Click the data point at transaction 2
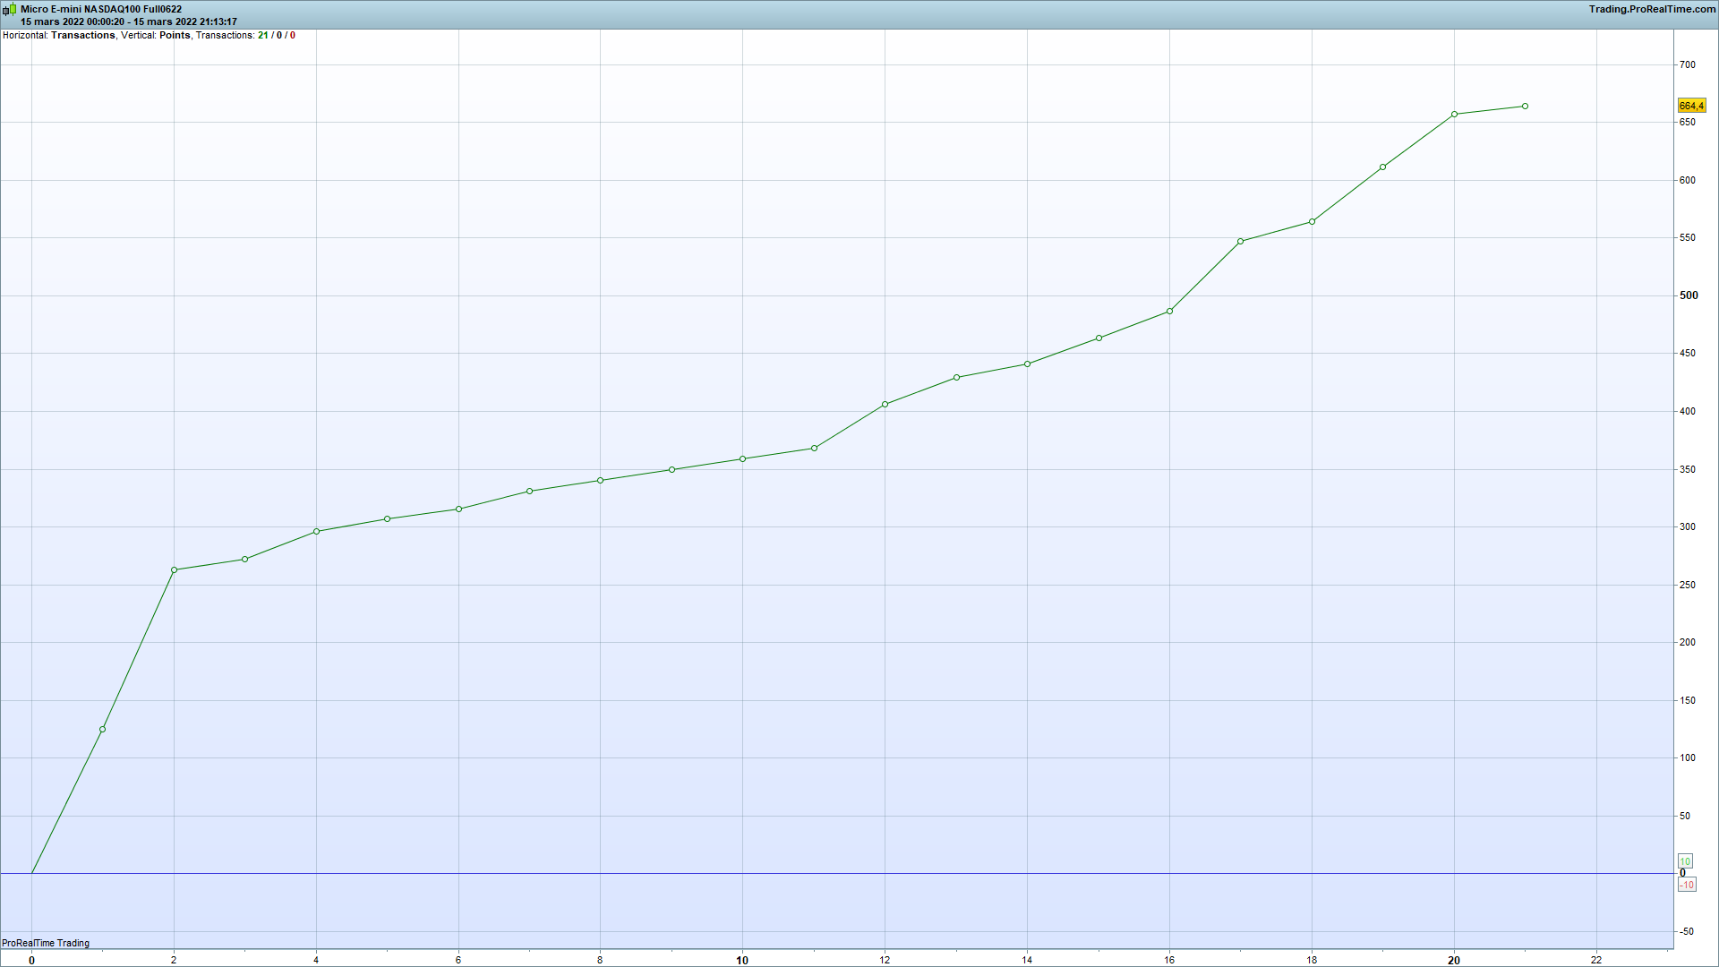This screenshot has height=967, width=1719. 174,570
